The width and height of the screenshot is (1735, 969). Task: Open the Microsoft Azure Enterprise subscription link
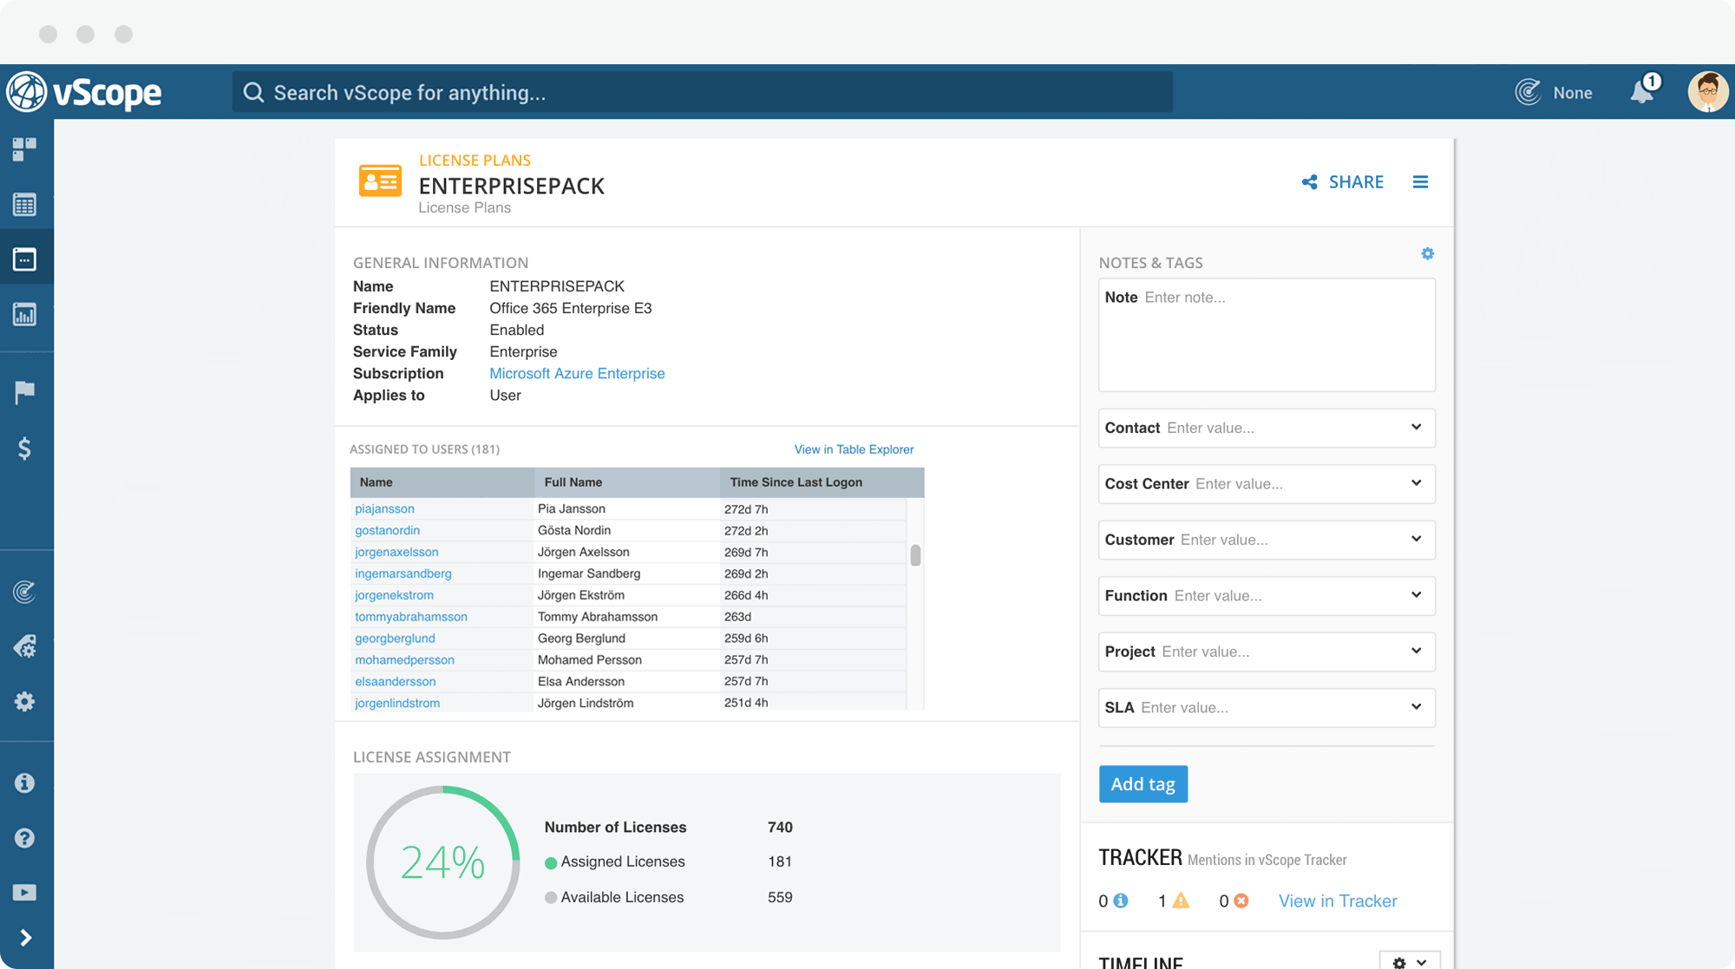click(577, 373)
